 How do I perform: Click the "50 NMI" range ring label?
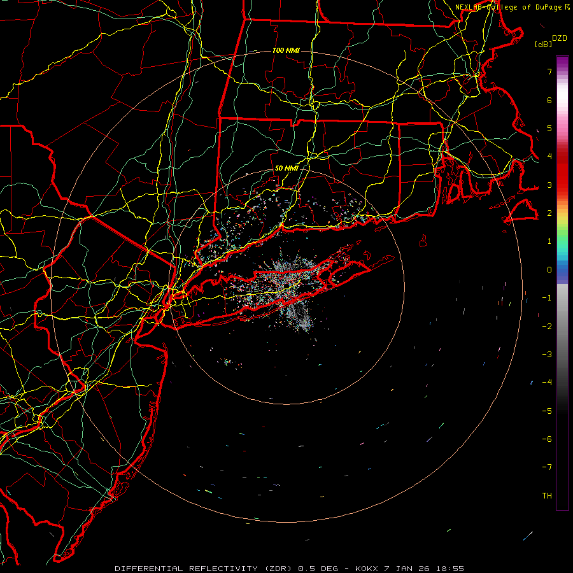tap(286, 169)
